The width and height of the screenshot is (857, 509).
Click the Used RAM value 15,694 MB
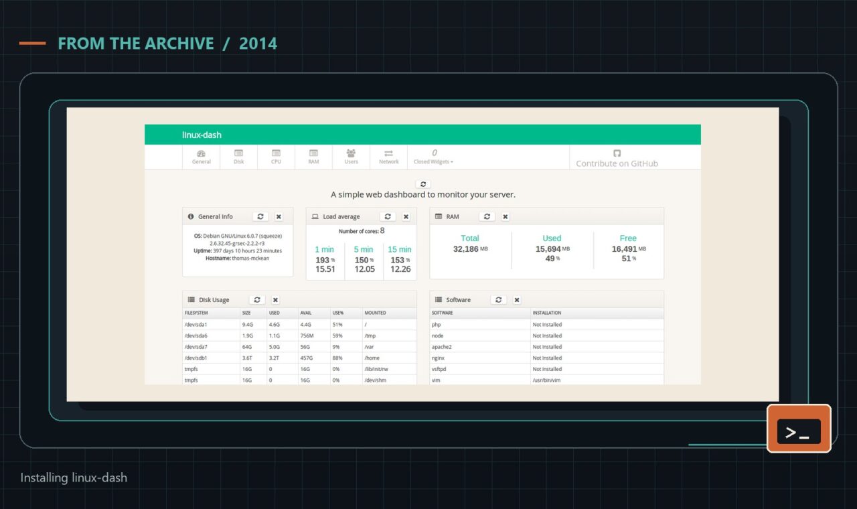(552, 248)
